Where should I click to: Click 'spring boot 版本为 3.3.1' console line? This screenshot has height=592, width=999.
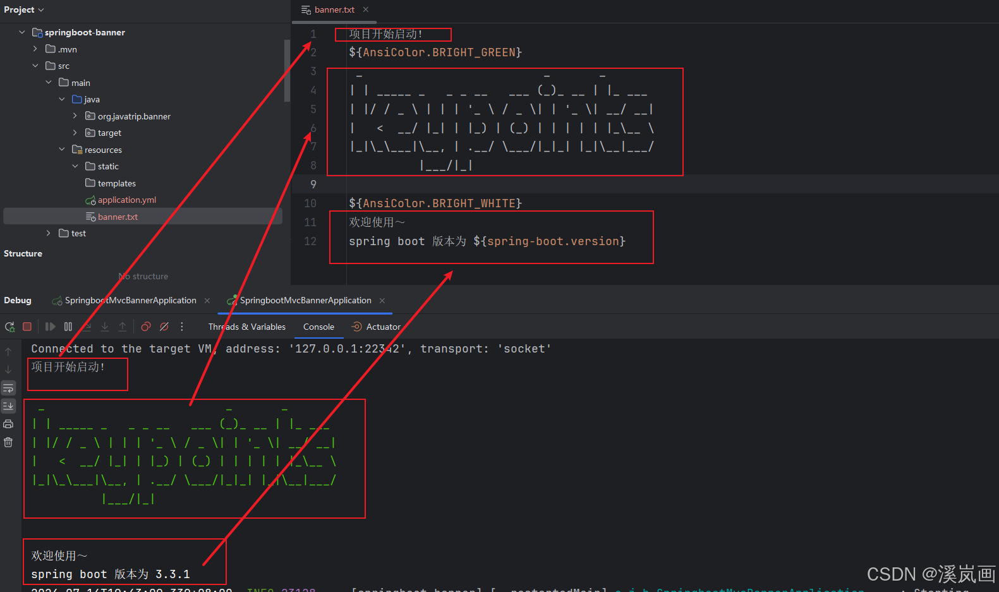[111, 574]
